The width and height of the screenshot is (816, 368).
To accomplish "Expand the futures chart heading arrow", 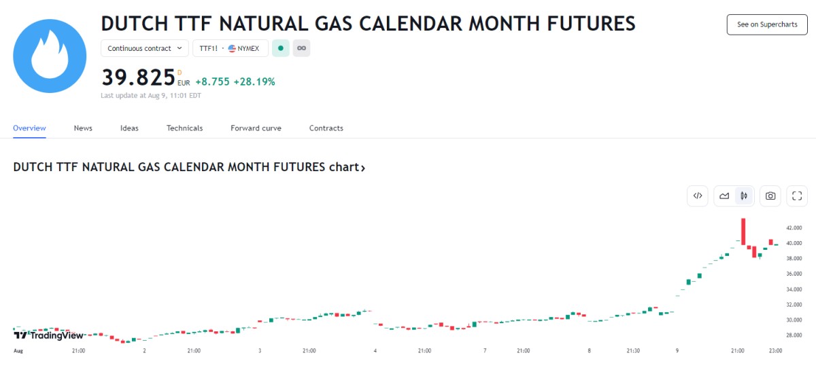I will pyautogui.click(x=363, y=167).
